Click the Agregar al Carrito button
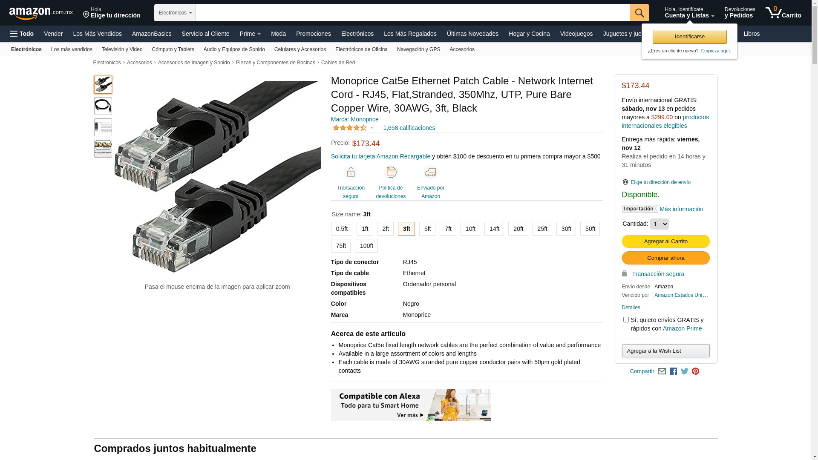Viewport: 818px width, 460px height. (665, 241)
